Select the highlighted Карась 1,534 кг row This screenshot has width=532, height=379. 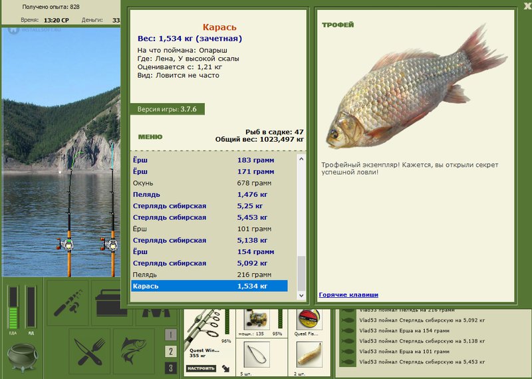(209, 286)
